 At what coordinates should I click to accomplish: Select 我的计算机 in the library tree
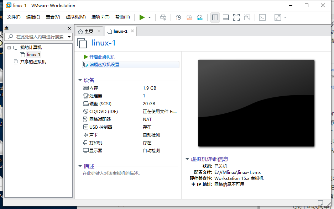pyautogui.click(x=31, y=48)
